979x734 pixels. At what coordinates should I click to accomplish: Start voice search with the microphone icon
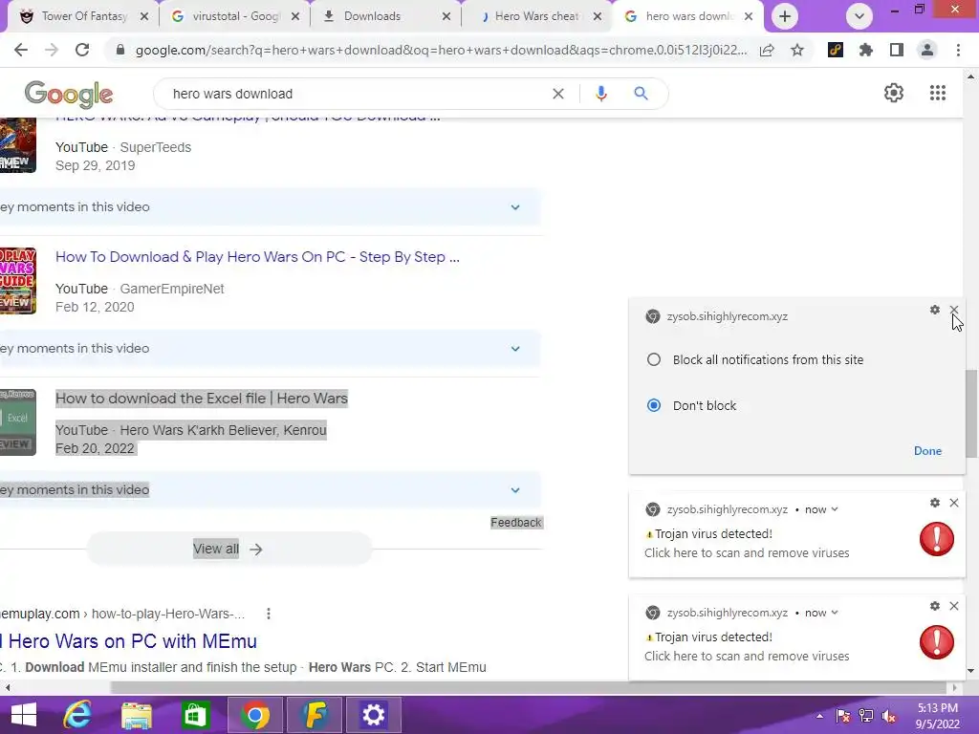point(600,94)
